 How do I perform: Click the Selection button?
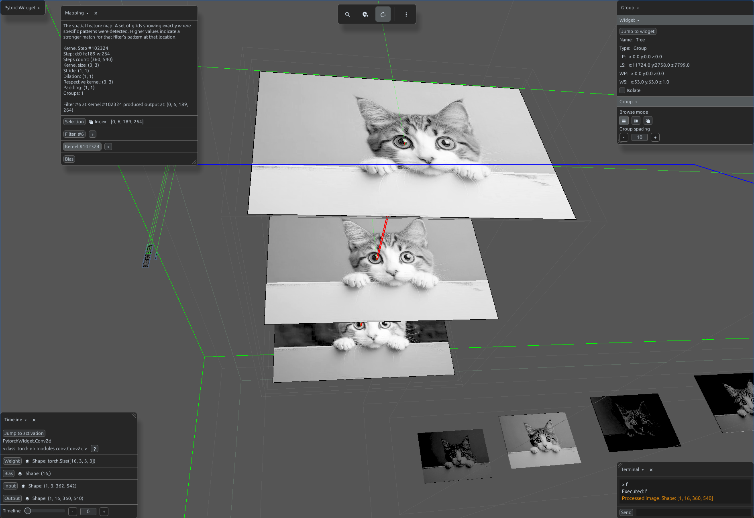click(74, 122)
